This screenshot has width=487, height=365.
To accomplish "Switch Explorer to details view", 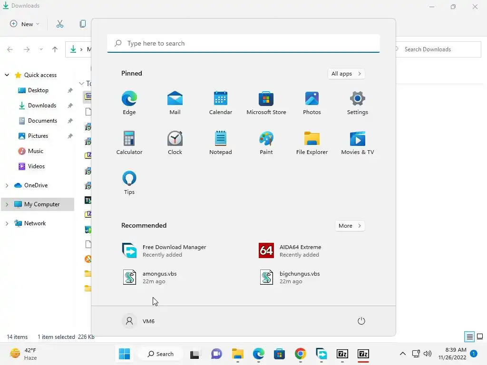I will [469, 336].
